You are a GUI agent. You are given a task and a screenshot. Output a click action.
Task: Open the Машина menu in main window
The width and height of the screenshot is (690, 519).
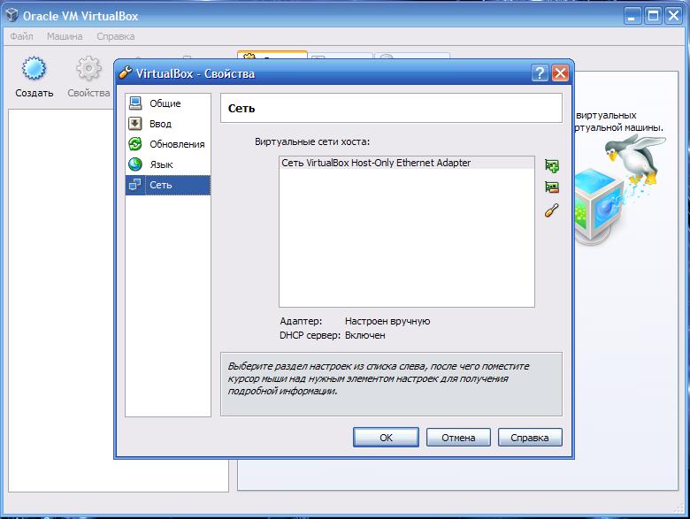[65, 36]
